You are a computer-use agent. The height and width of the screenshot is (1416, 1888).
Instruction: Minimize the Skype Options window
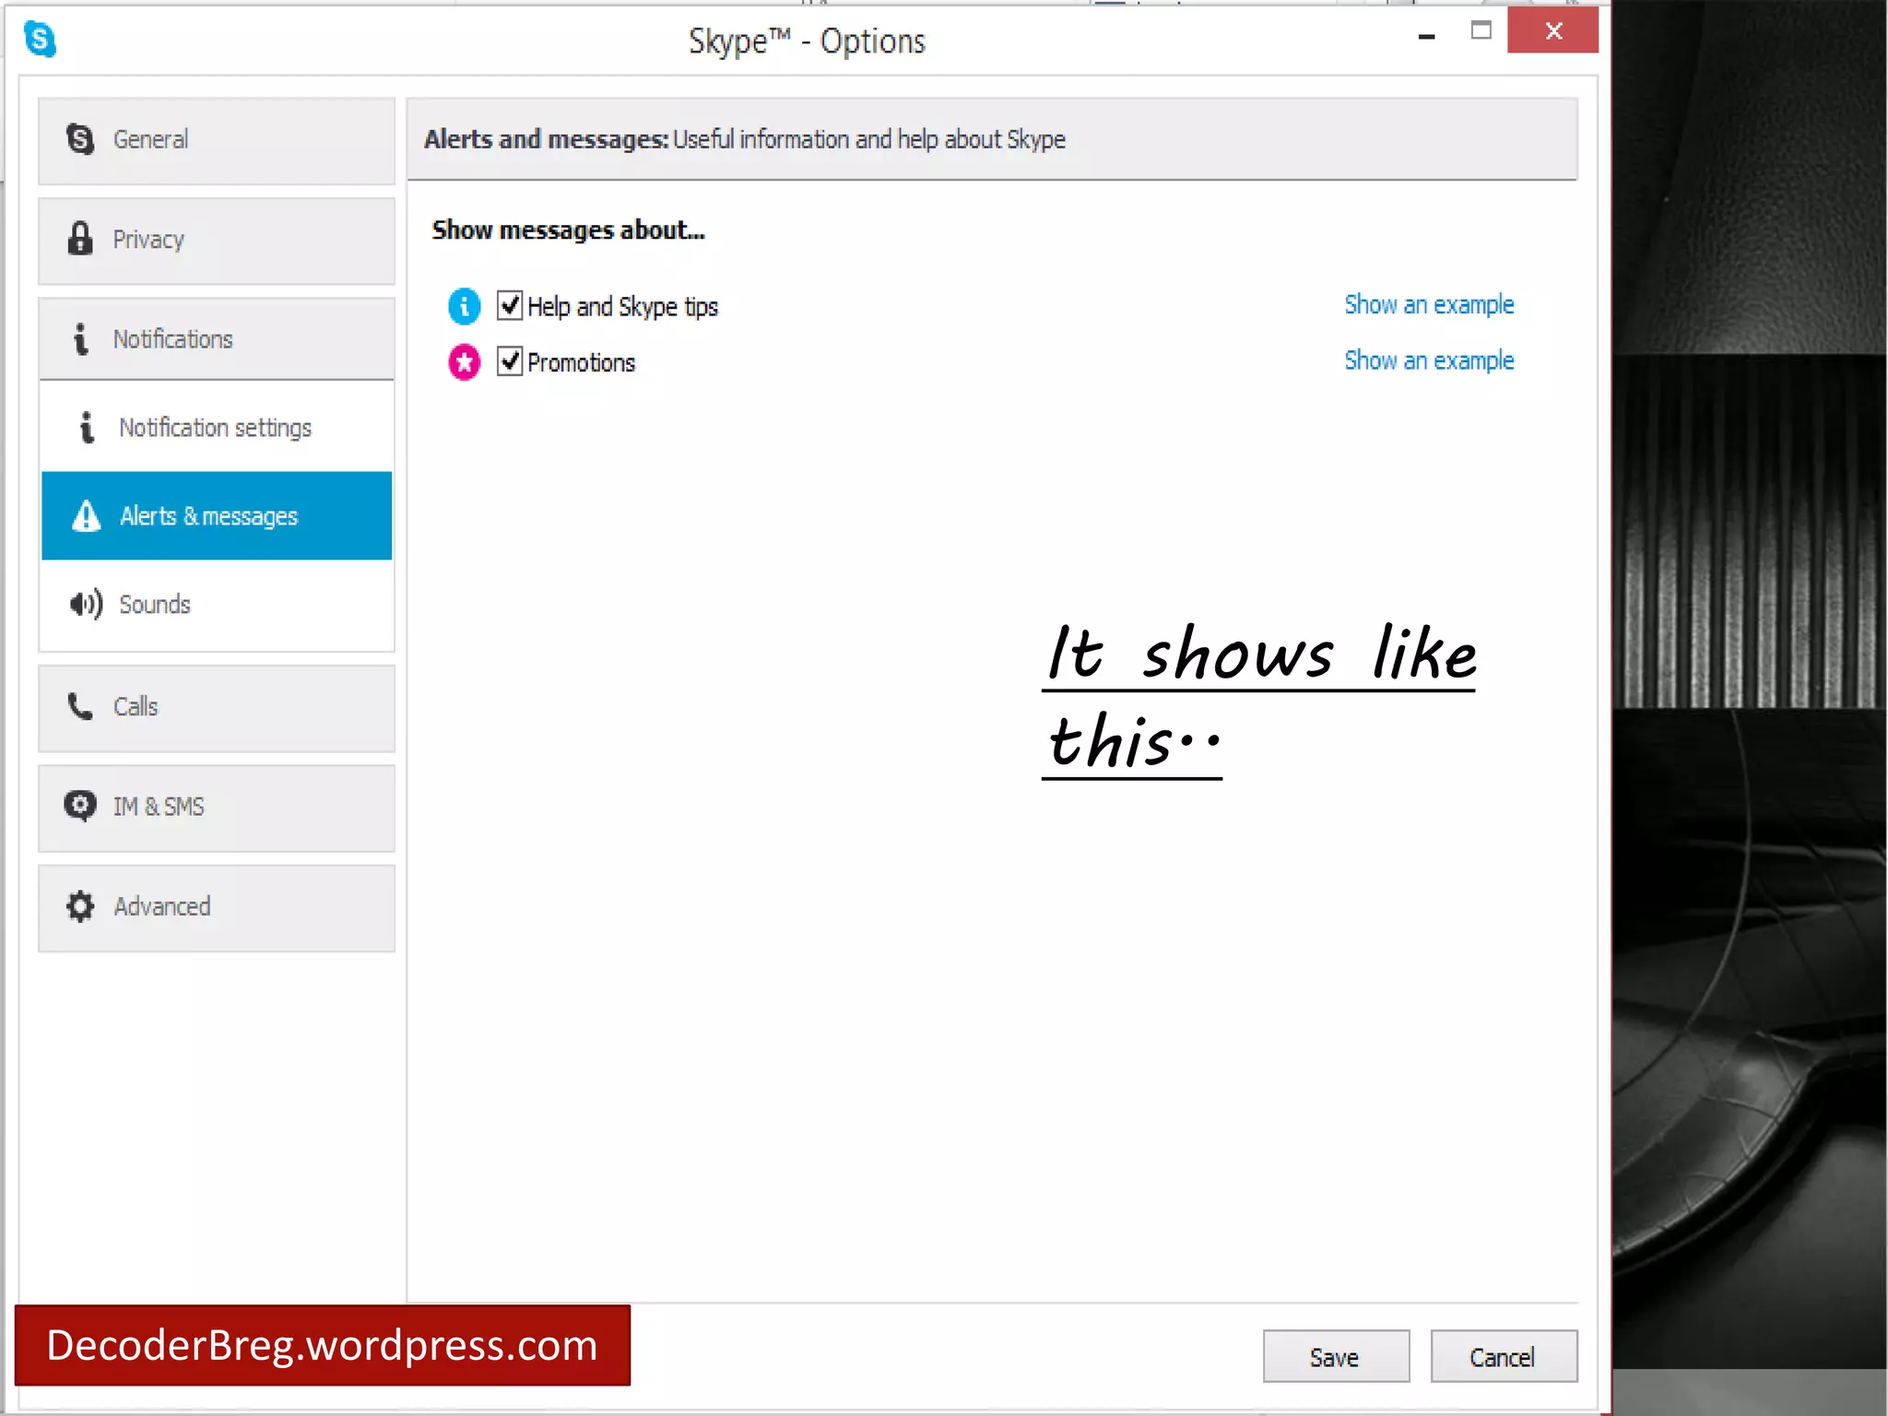click(x=1427, y=35)
